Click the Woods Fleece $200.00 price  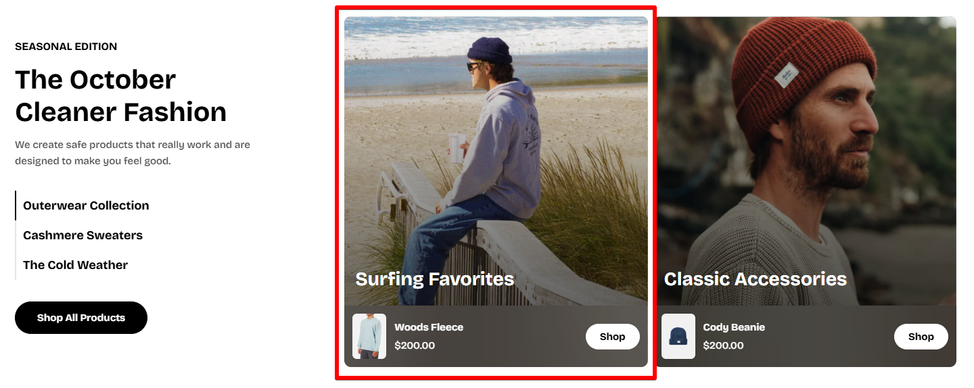coord(415,345)
